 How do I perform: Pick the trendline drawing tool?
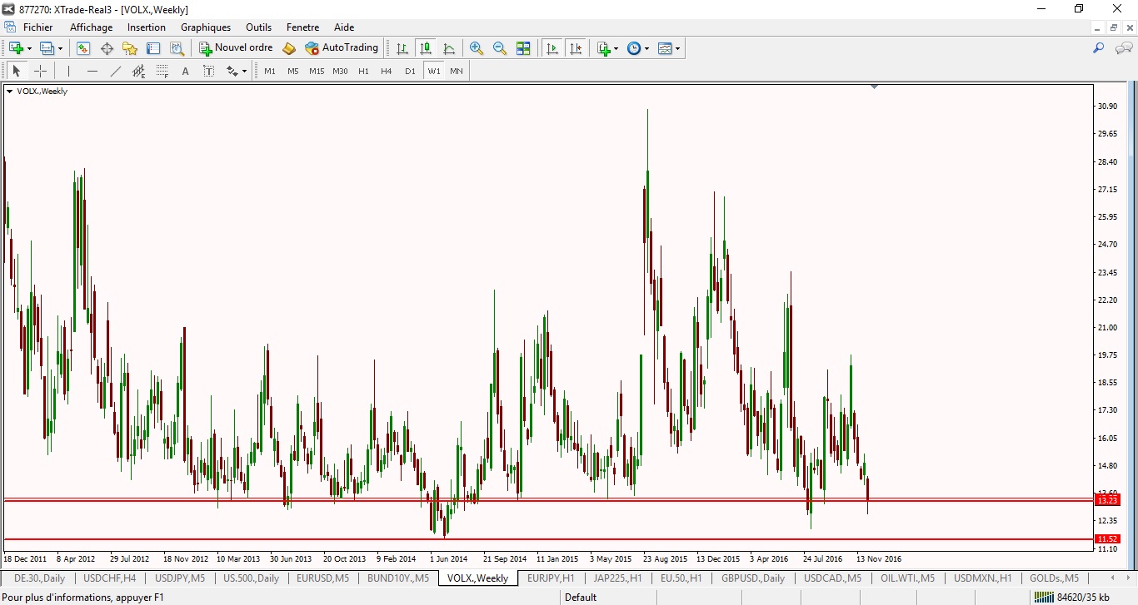[x=116, y=72]
